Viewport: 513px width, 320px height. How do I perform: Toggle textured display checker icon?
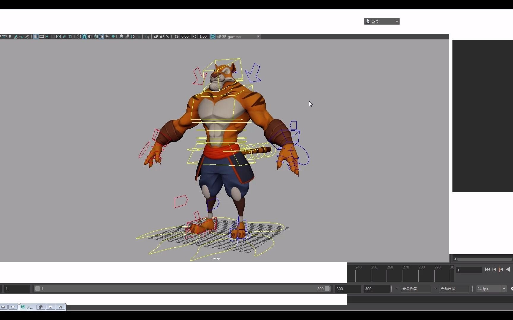101,36
